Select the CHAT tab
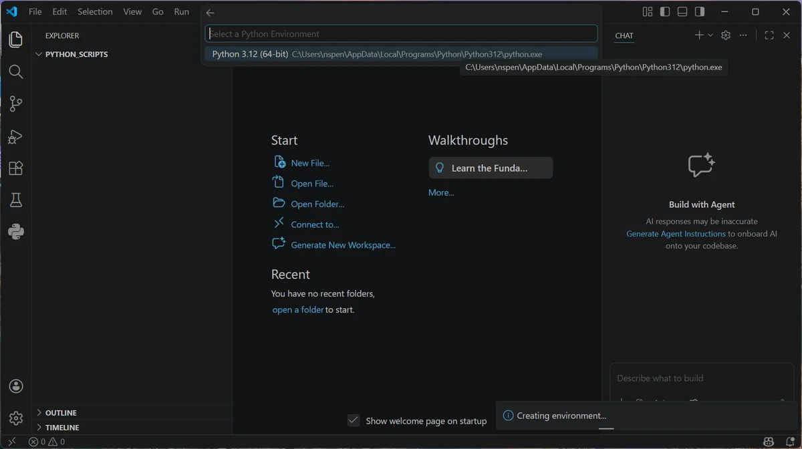The width and height of the screenshot is (802, 449). coord(624,36)
